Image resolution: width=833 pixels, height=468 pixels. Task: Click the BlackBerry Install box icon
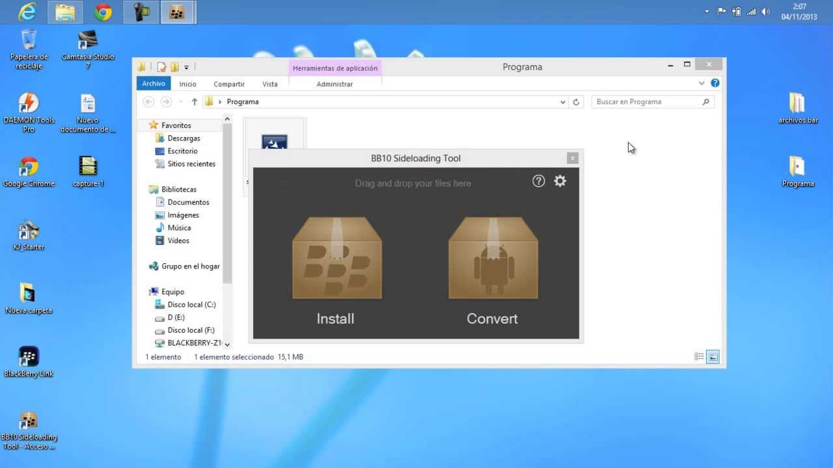pyautogui.click(x=336, y=258)
